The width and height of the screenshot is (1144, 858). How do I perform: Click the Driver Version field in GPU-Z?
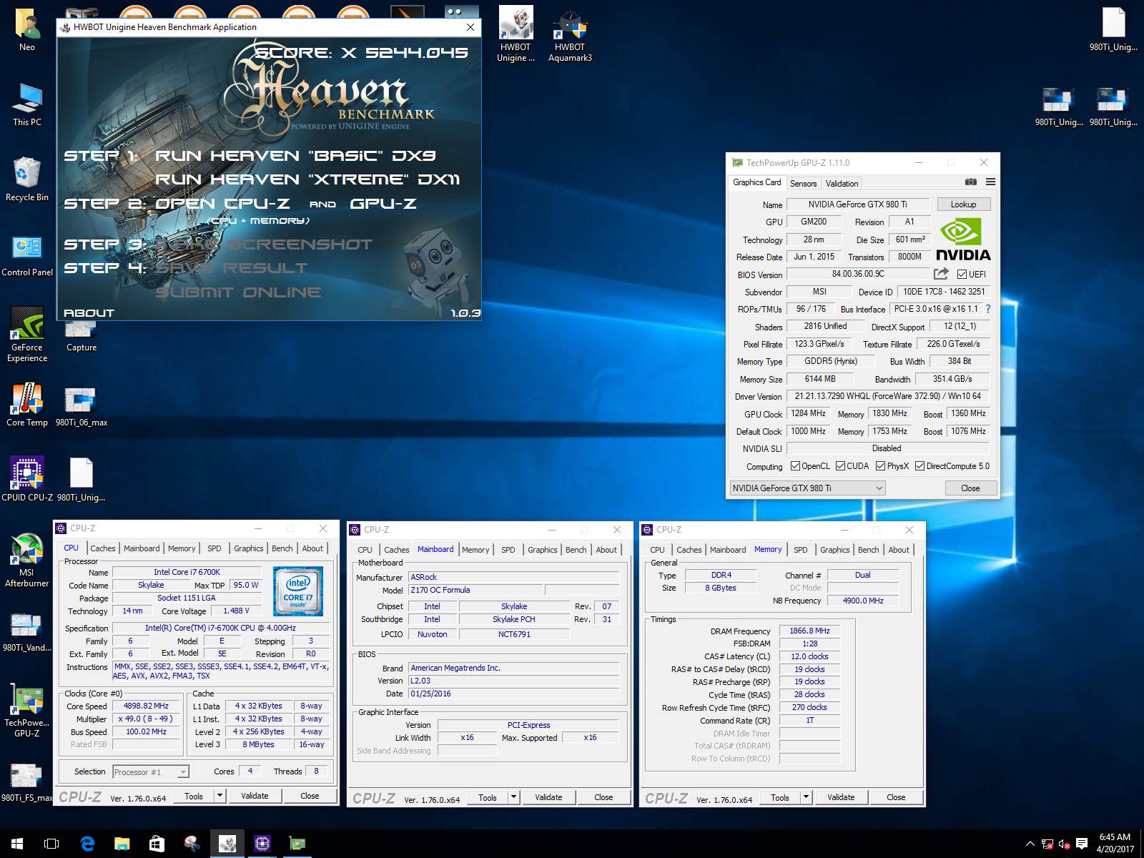tap(887, 396)
